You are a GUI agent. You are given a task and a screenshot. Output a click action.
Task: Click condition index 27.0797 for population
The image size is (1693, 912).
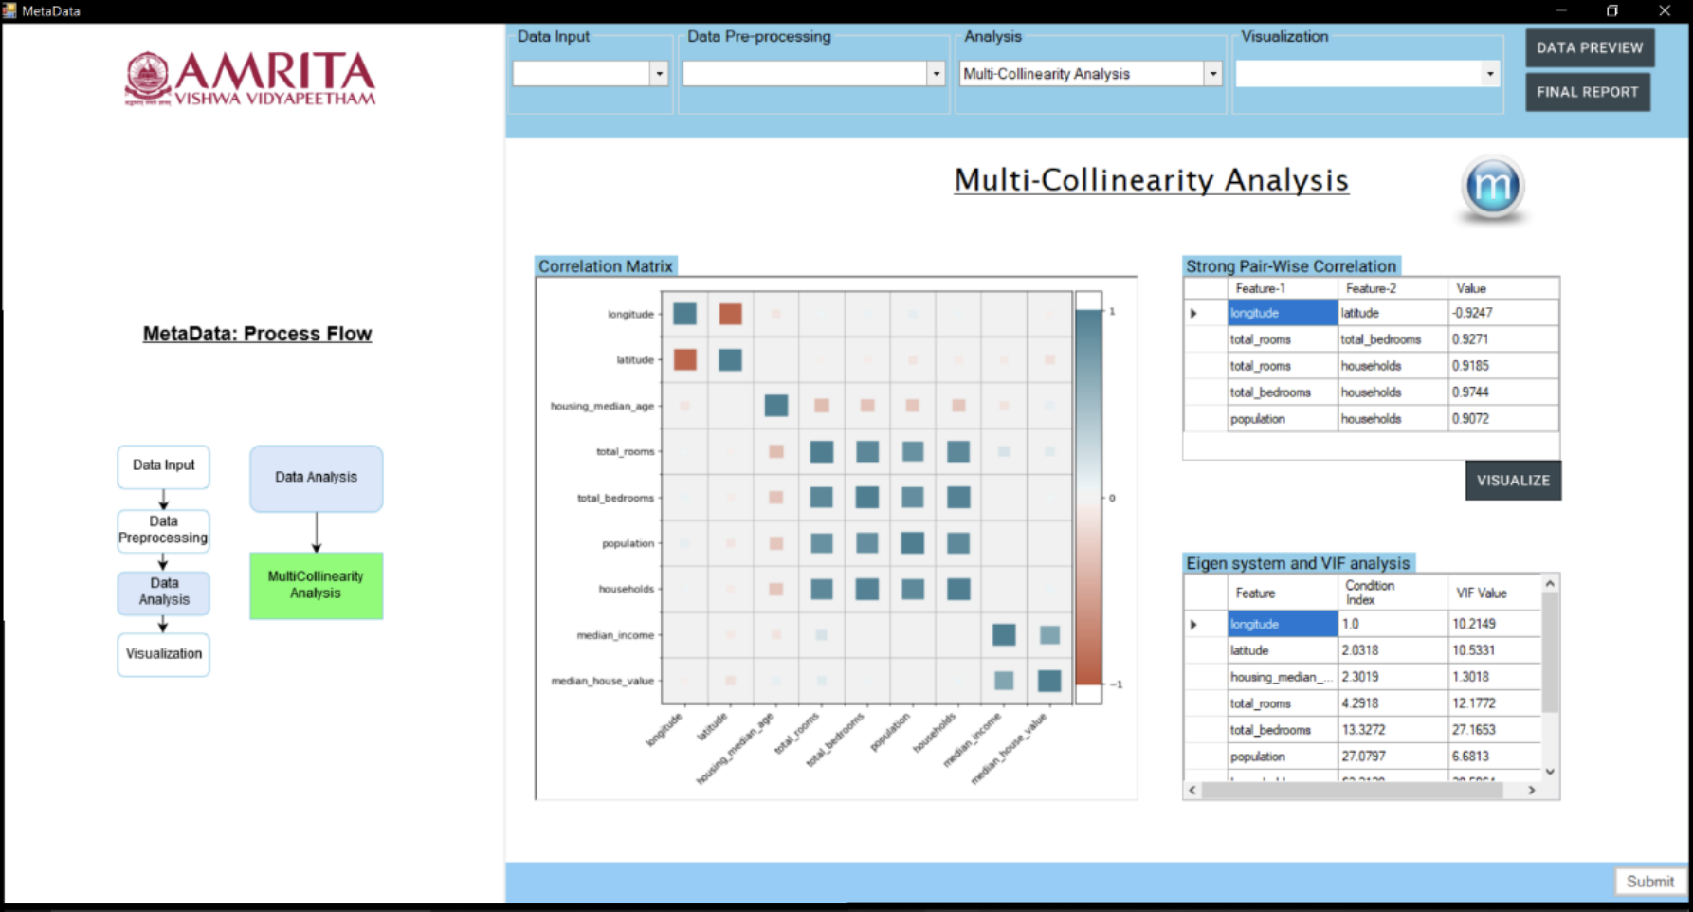click(x=1393, y=757)
